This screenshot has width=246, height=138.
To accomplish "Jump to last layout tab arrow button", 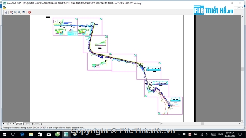I will [13, 123].
